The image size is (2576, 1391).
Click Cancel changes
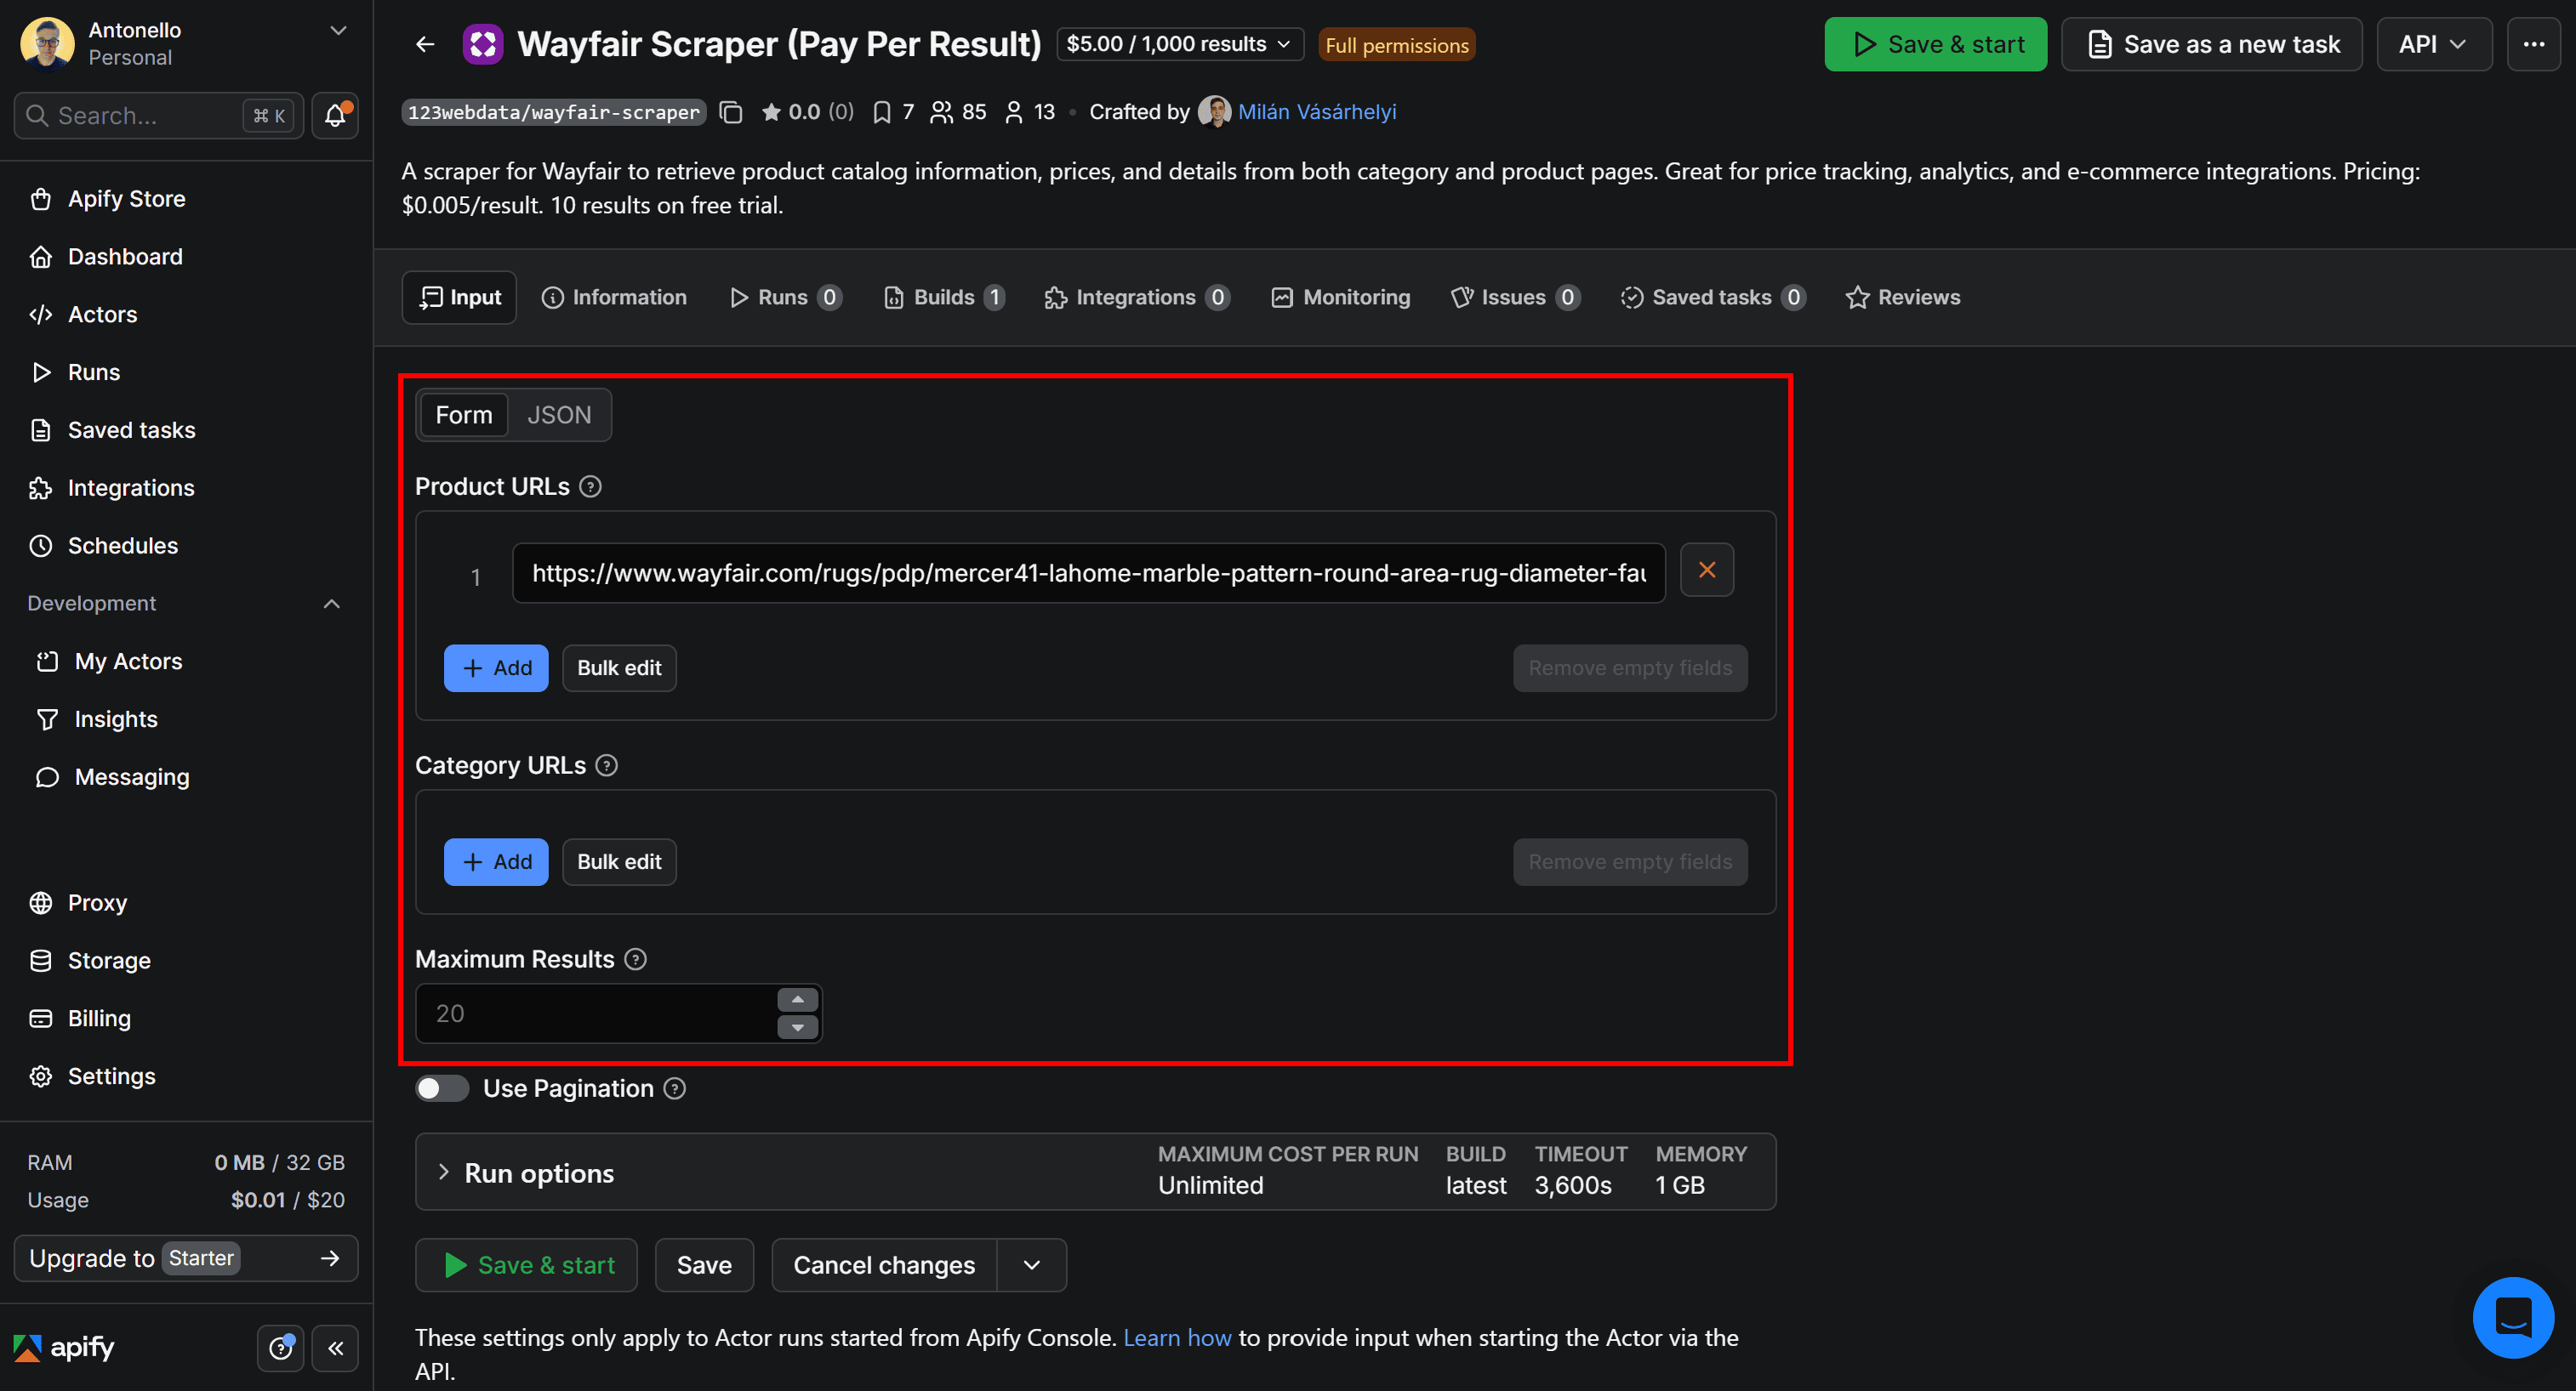click(884, 1265)
